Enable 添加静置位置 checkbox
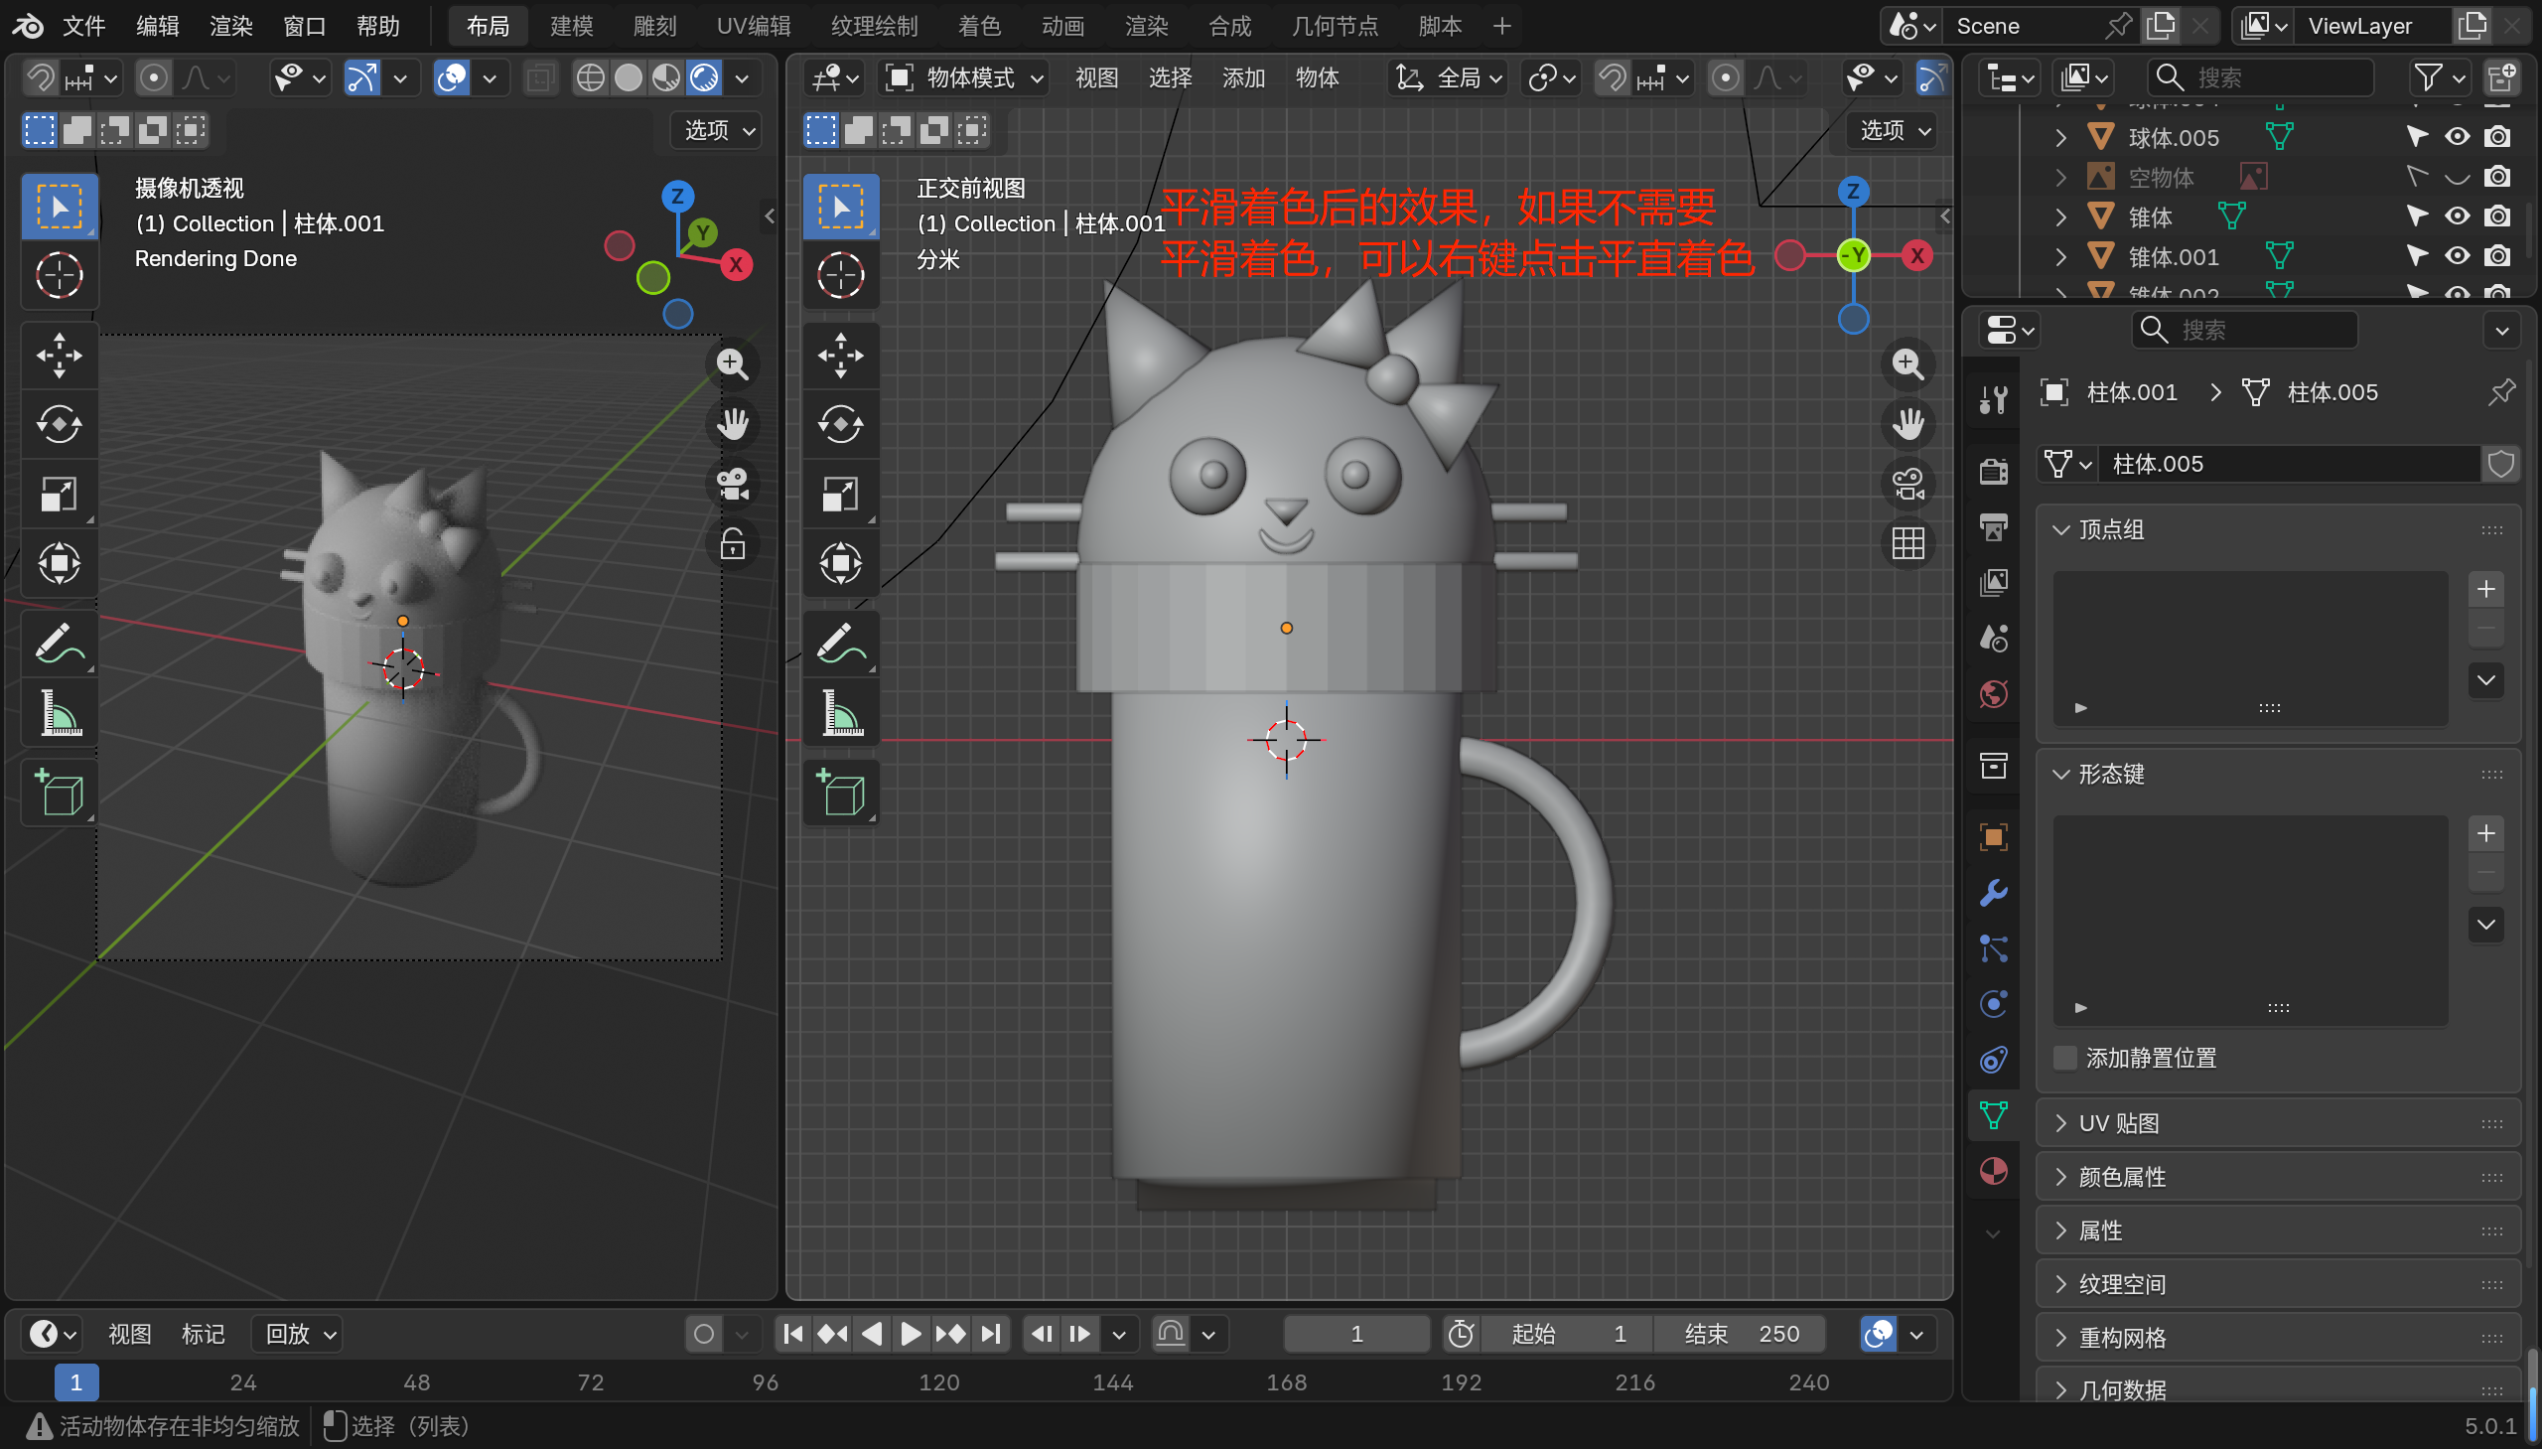The height and width of the screenshot is (1449, 2542). click(2066, 1058)
